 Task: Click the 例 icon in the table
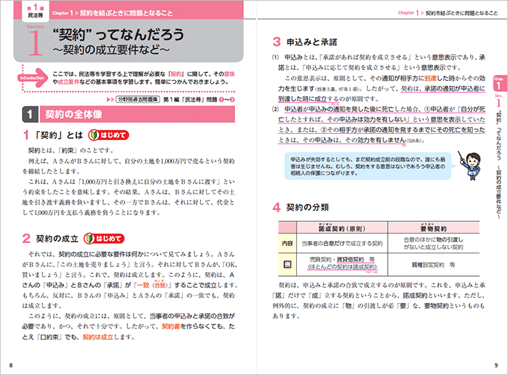(x=287, y=264)
